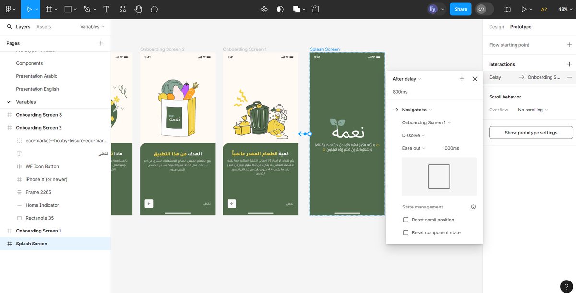Open the Resources tool

pyautogui.click(x=122, y=9)
